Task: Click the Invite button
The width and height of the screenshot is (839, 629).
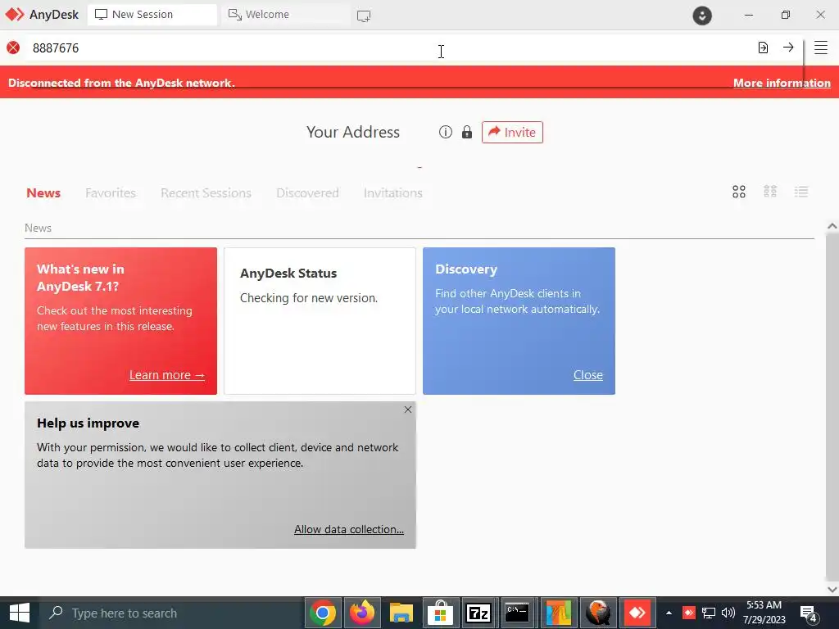Action: (x=512, y=132)
